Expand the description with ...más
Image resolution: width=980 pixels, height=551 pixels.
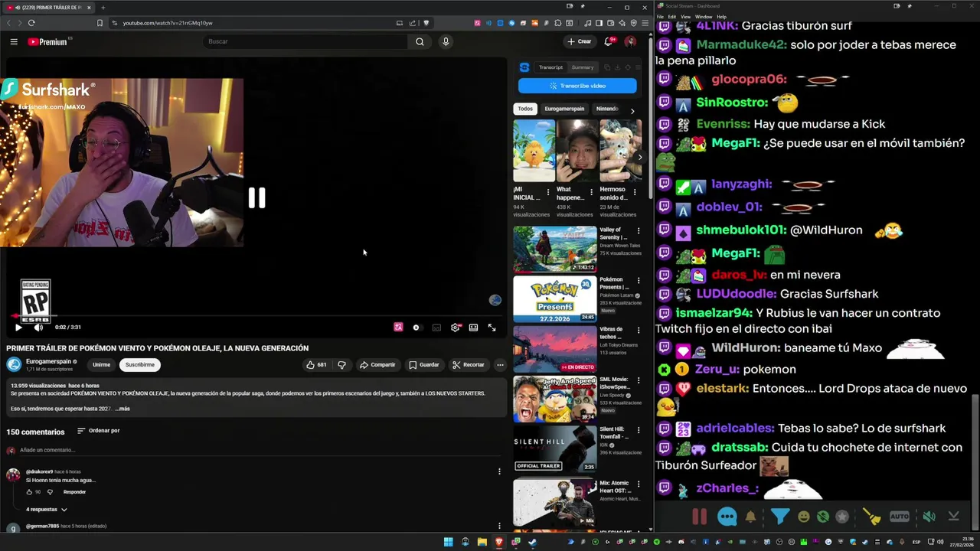pos(122,409)
